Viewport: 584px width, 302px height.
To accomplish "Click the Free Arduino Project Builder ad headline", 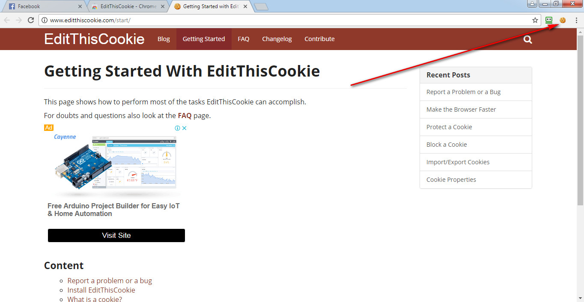I will click(113, 210).
